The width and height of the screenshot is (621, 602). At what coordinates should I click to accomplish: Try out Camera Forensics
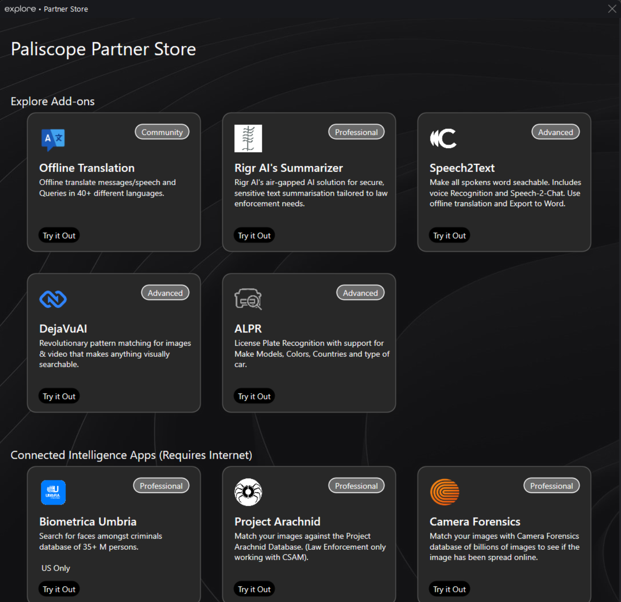(x=449, y=589)
